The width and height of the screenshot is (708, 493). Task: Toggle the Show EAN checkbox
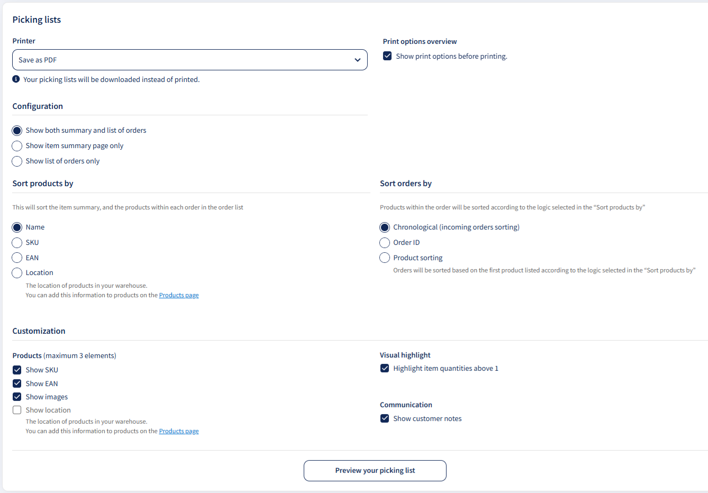(17, 384)
